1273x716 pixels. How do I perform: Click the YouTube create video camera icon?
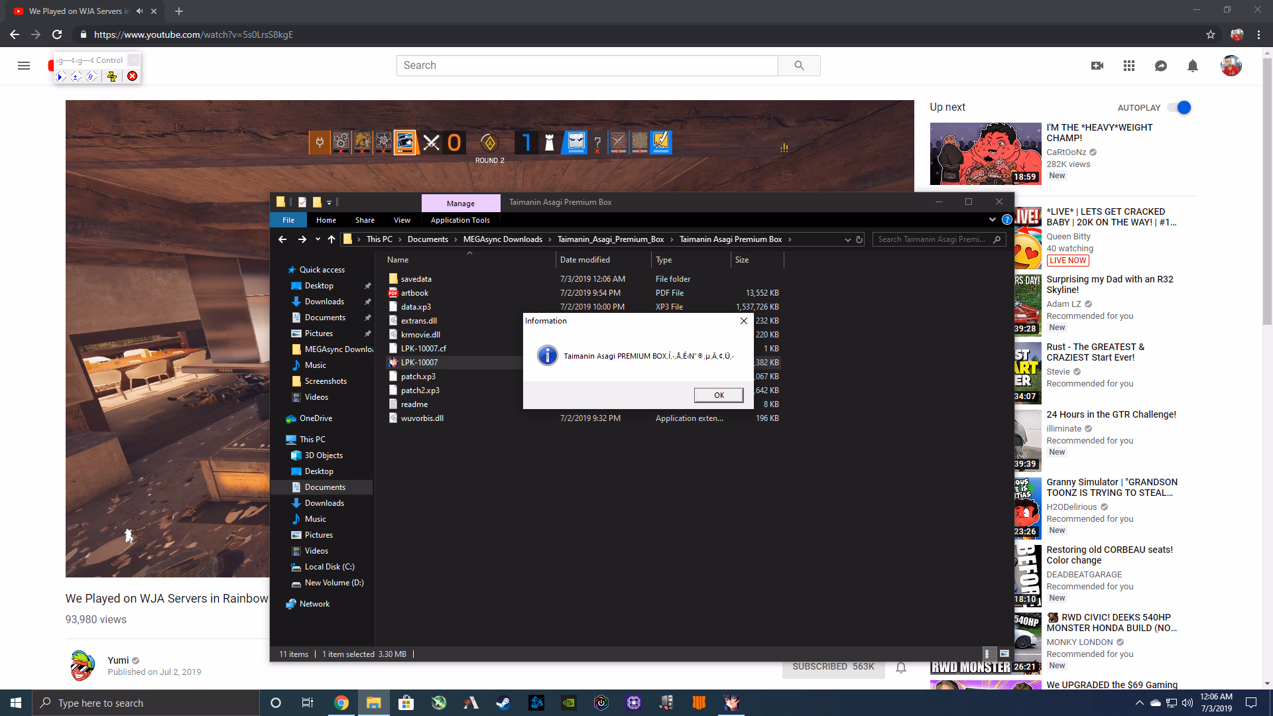[x=1097, y=66]
